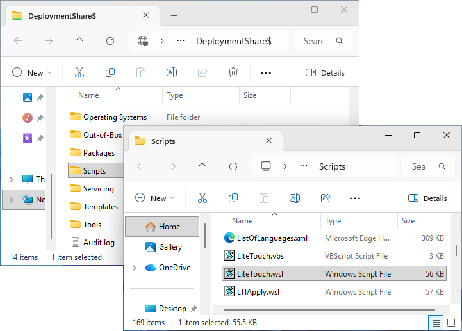This screenshot has height=331, width=462.
Task: Expand OneDrive in Scripts navigation pane
Action: point(135,268)
